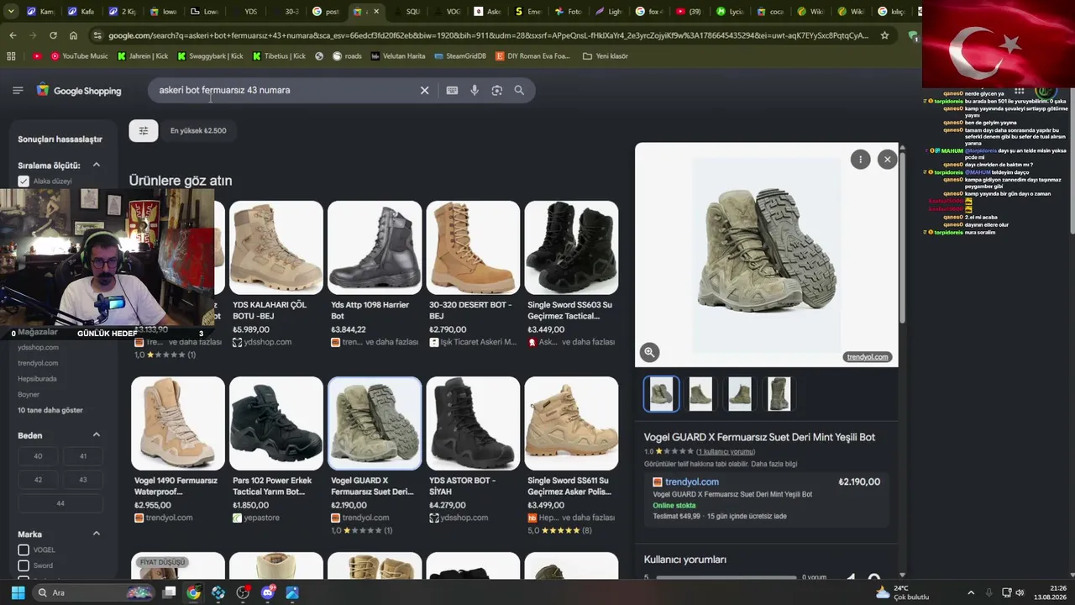
Task: Open the Google Shopping logo link
Action: (x=79, y=91)
